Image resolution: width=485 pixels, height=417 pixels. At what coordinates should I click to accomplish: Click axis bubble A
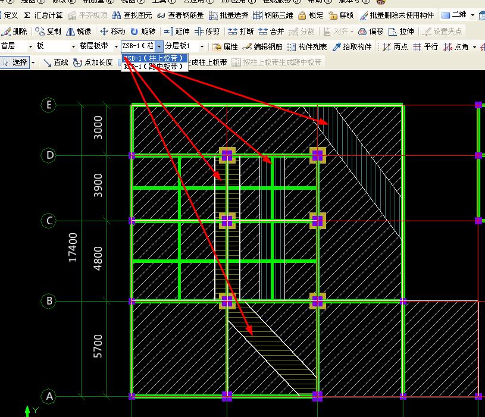point(49,396)
